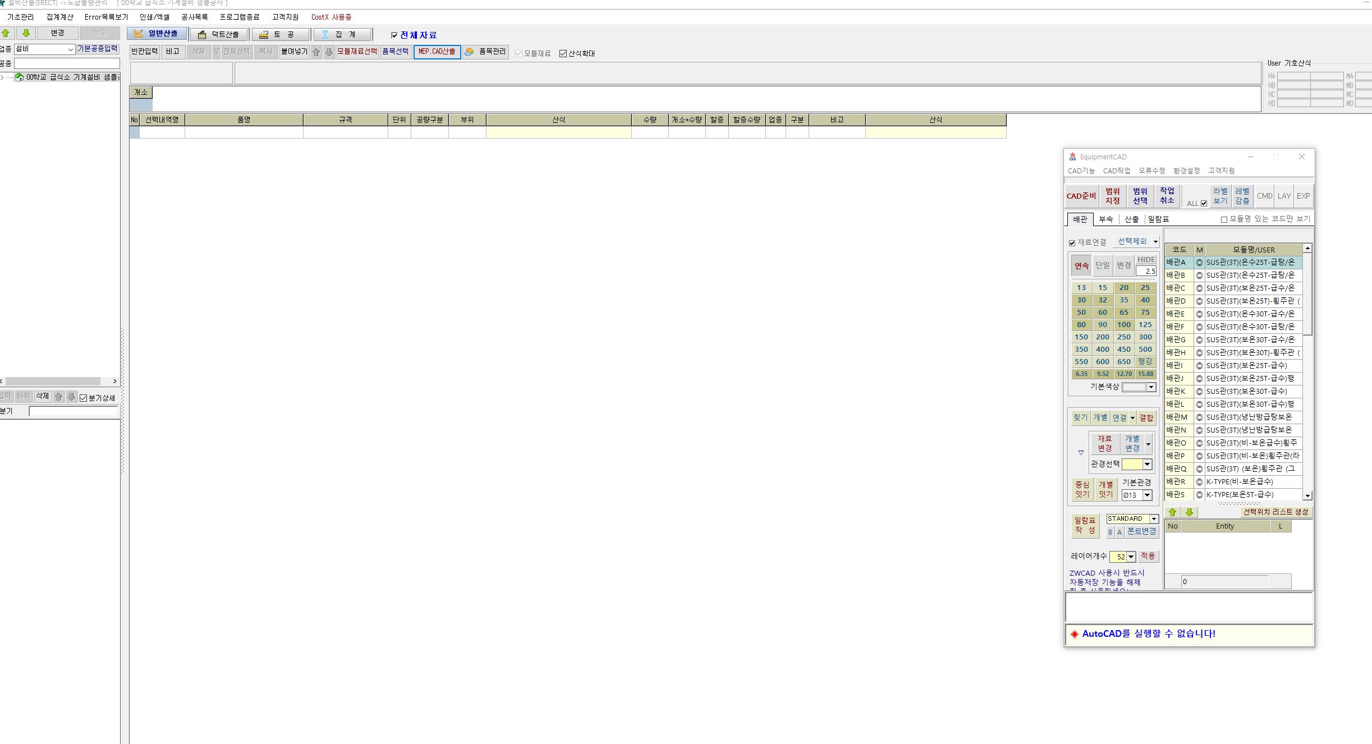Select pipe diameter 100 button
The width and height of the screenshot is (1372, 744).
click(x=1123, y=325)
